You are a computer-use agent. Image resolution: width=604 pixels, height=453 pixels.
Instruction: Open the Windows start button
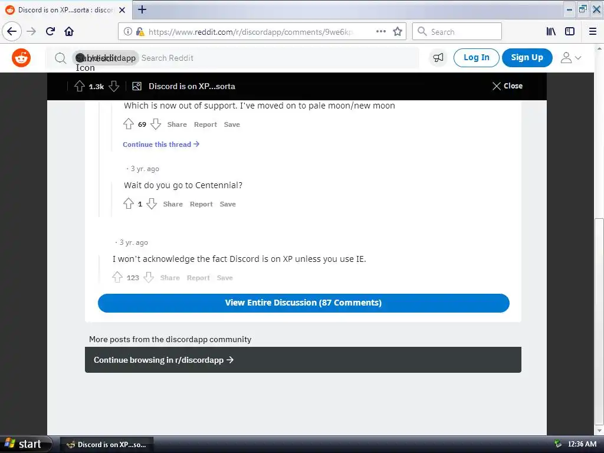[25, 444]
